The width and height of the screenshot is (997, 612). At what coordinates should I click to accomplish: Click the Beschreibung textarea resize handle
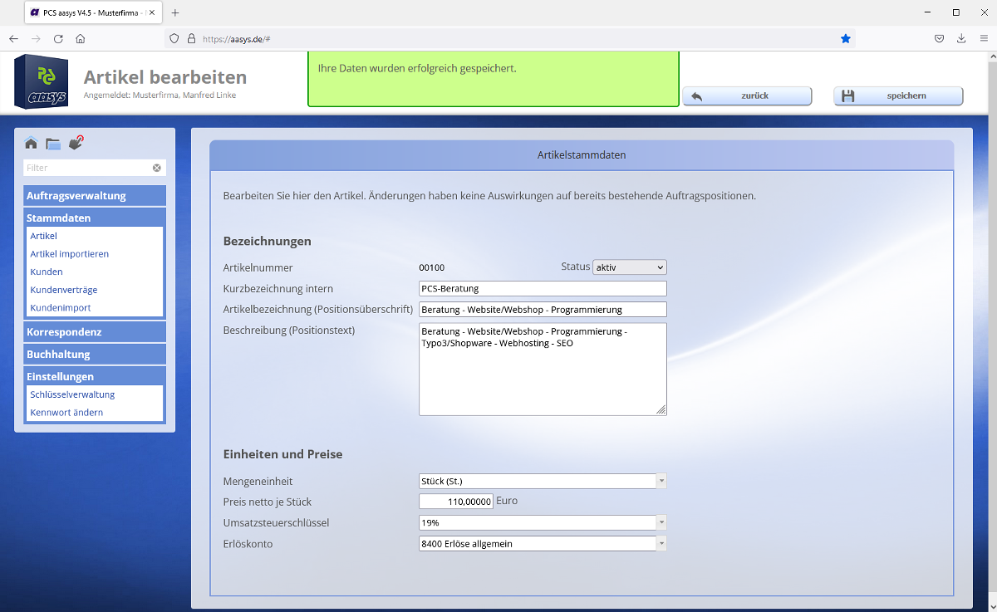tap(661, 409)
